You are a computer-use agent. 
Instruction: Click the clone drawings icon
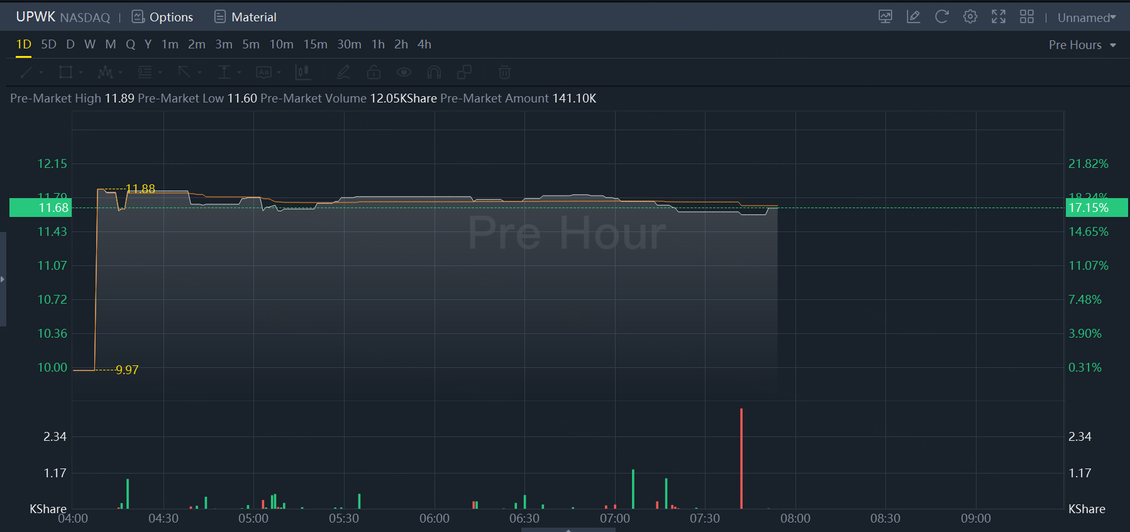(x=464, y=72)
